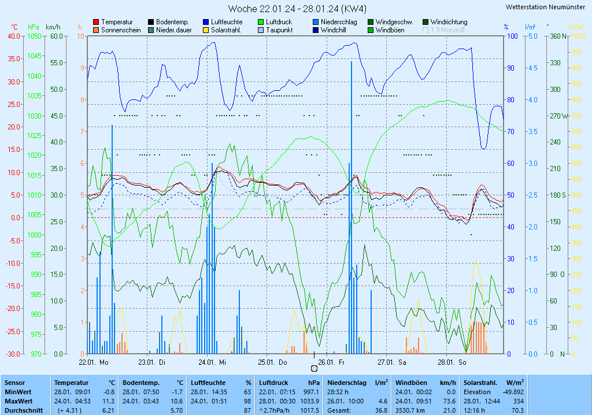This screenshot has height=415, width=592.
Task: Click the 25.01. Do date label
Action: (273, 362)
